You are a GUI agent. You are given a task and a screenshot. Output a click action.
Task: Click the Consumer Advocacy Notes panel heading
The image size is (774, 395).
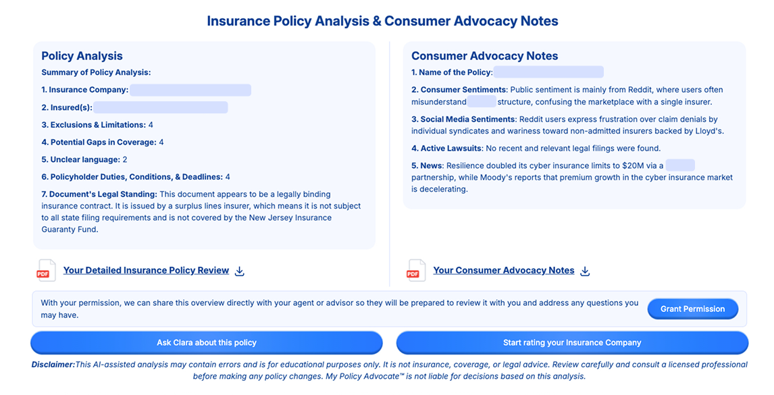click(484, 56)
